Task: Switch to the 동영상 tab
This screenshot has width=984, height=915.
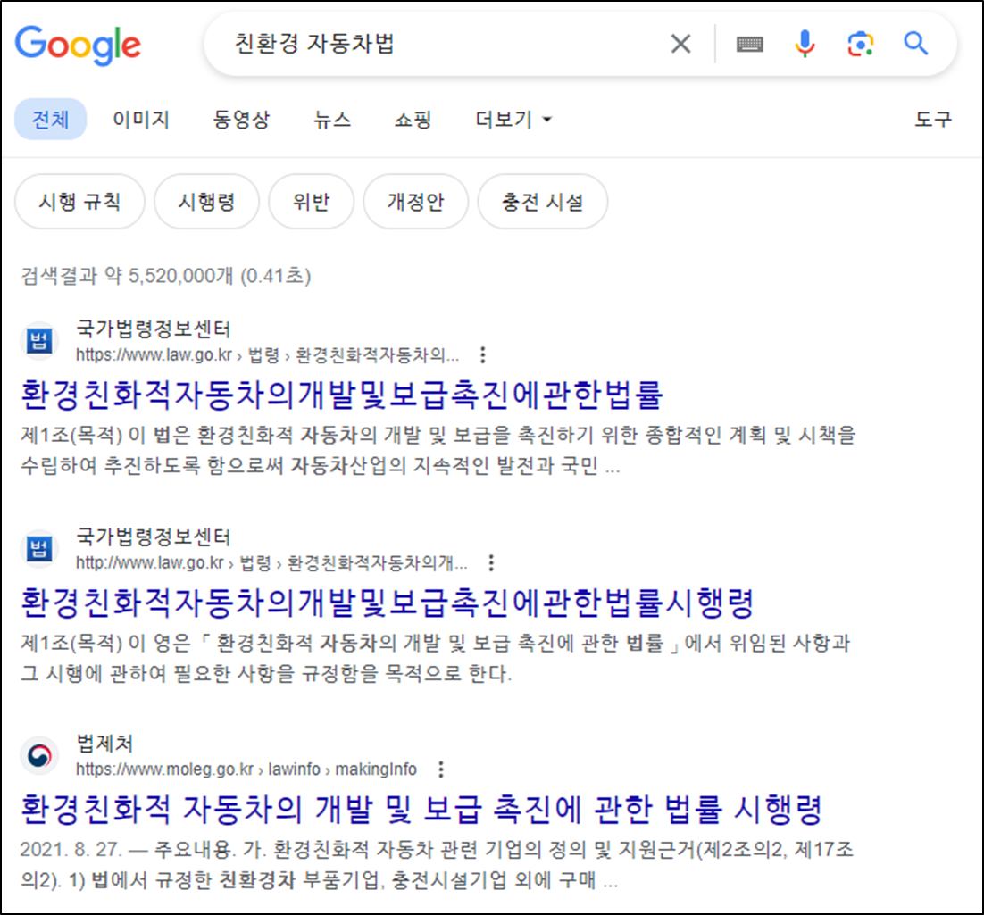Action: (x=242, y=120)
